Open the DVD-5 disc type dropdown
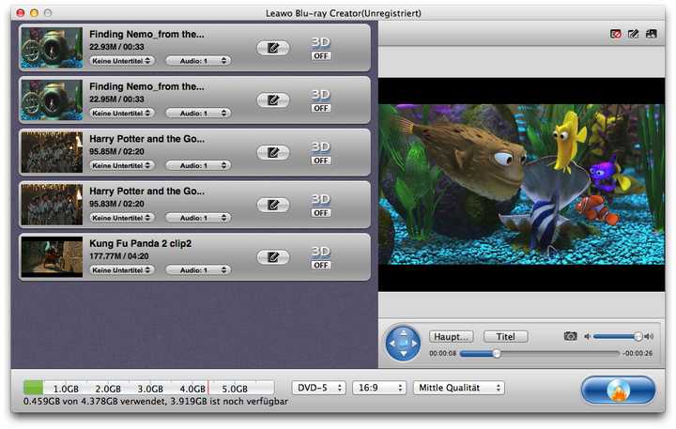This screenshot has height=429, width=676. tap(318, 388)
